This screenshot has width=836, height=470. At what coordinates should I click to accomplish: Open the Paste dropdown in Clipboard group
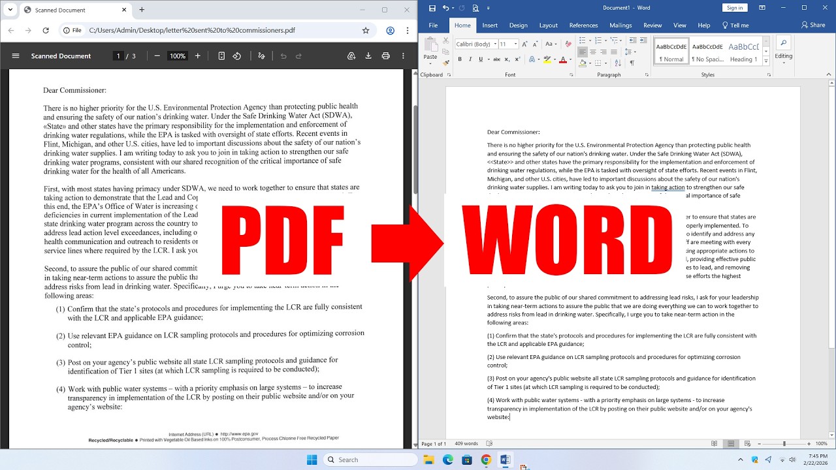(430, 64)
